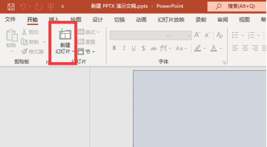Toggle Underline formatting
Image resolution: width=267 pixels, height=147 pixels.
coord(133,48)
